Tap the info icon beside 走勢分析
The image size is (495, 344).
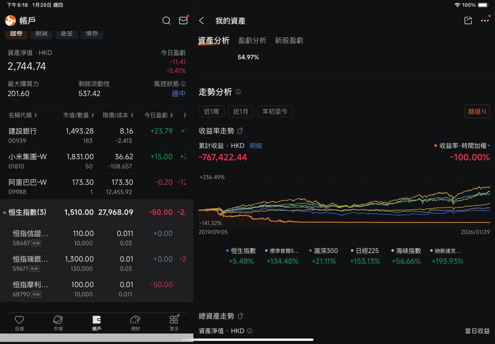[x=238, y=92]
